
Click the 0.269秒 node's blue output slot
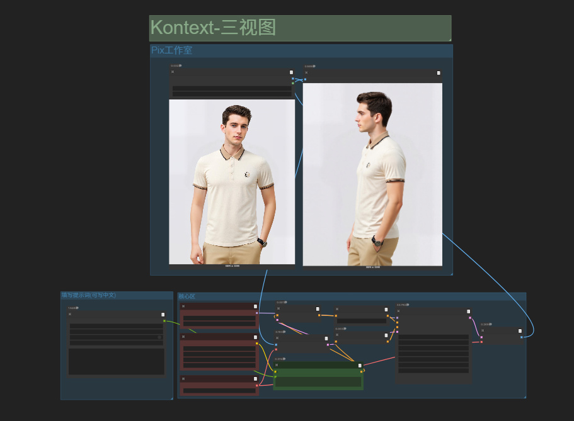[521, 337]
